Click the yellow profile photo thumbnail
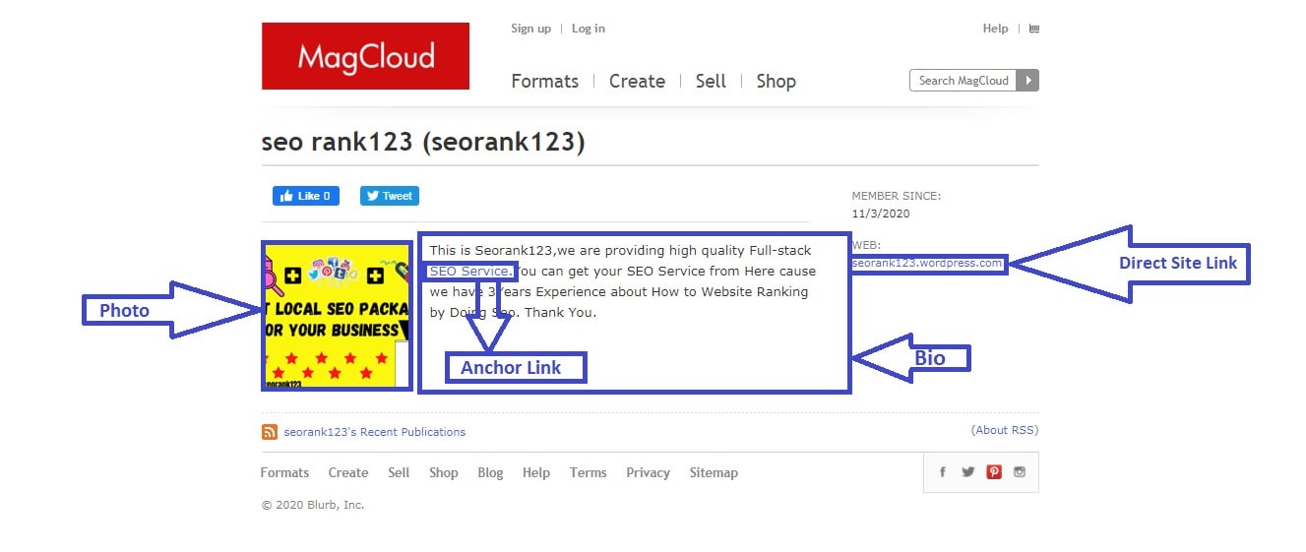The height and width of the screenshot is (552, 1306). (x=336, y=316)
